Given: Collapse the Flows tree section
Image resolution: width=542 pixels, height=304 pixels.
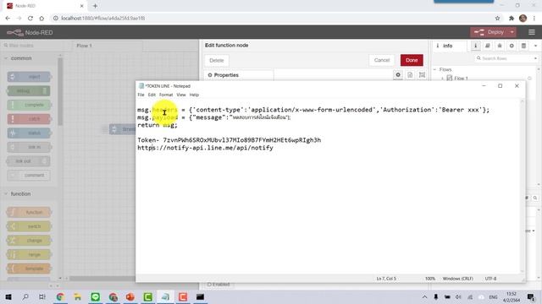Looking at the screenshot, I should click(435, 69).
